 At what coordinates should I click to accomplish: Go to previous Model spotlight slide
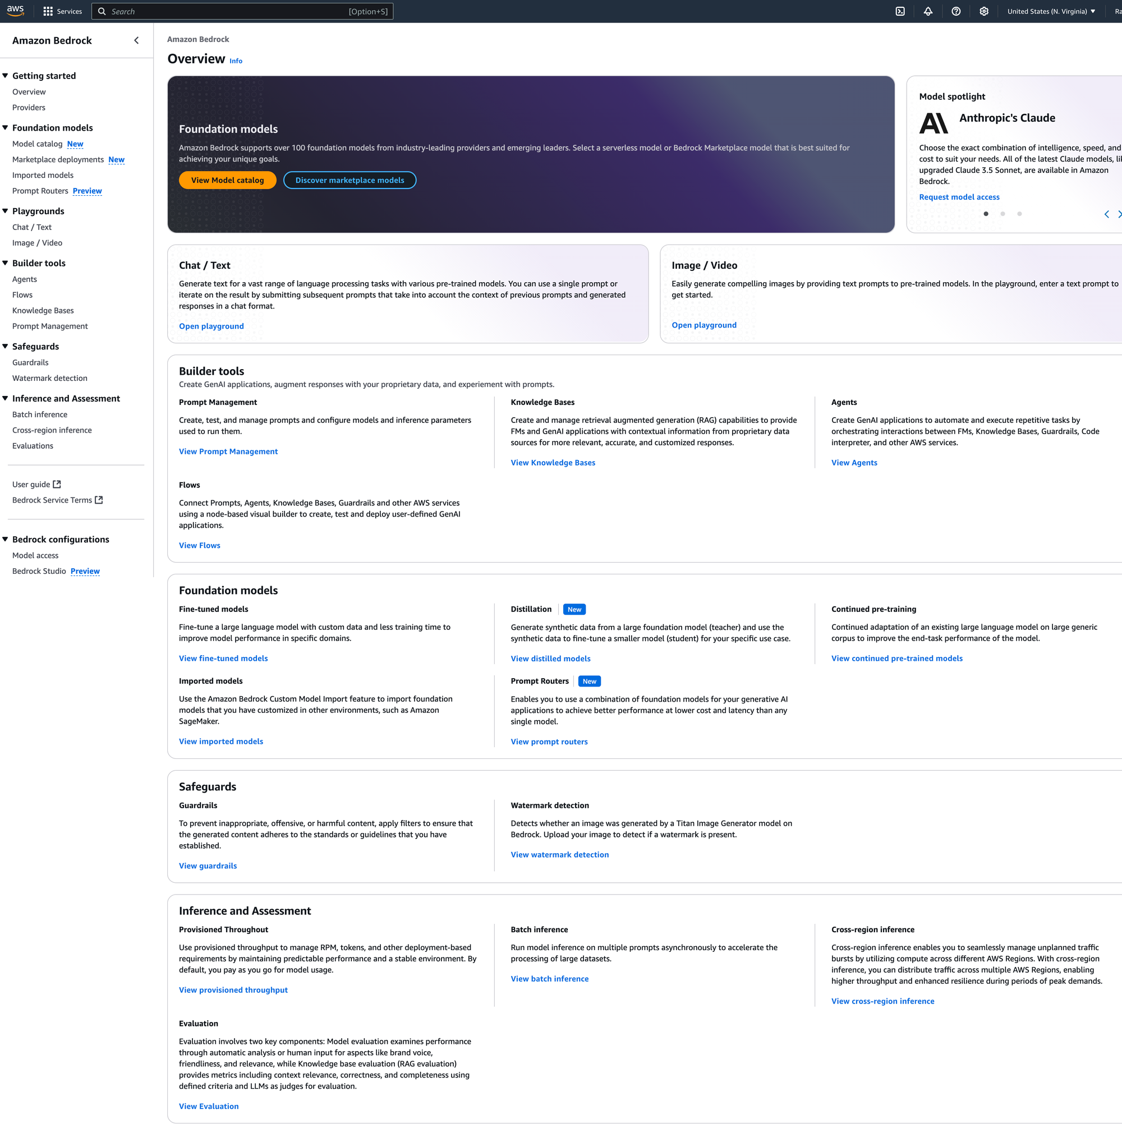pos(1106,214)
